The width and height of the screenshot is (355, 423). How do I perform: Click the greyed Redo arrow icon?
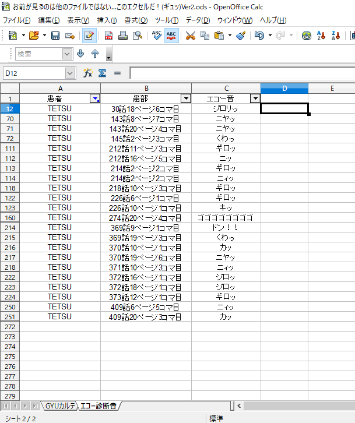[281, 36]
